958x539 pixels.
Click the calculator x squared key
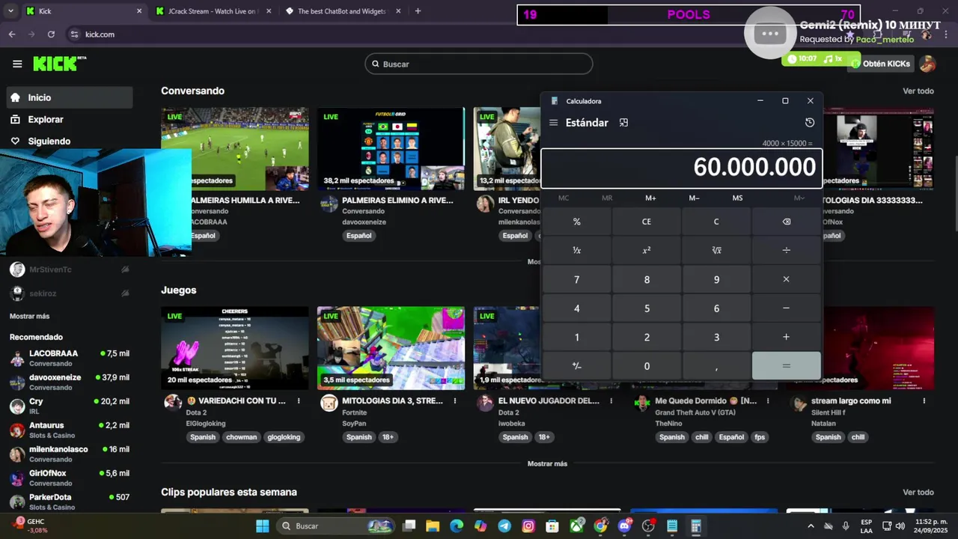pyautogui.click(x=647, y=250)
